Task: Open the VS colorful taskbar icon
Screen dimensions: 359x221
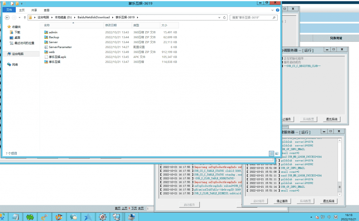Action: pyautogui.click(x=59, y=217)
